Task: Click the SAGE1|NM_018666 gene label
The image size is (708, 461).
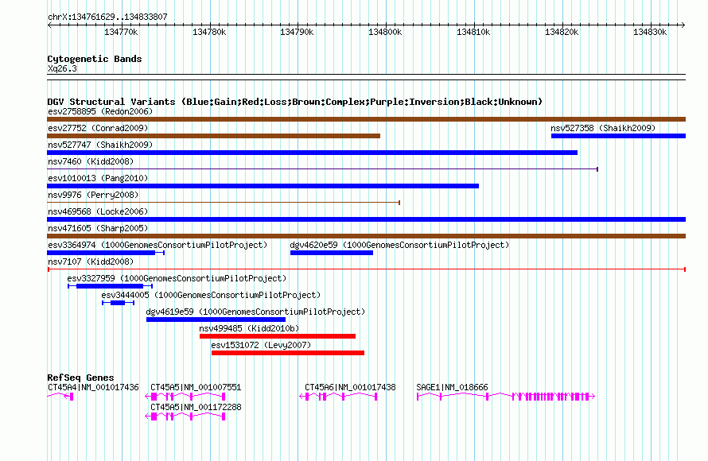Action: (452, 387)
